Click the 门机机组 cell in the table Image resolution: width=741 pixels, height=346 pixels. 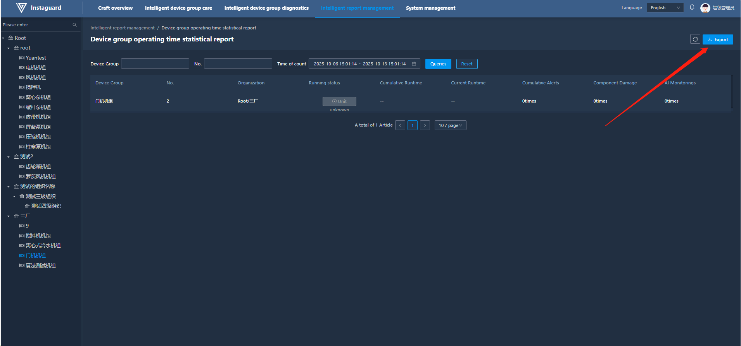tap(104, 101)
